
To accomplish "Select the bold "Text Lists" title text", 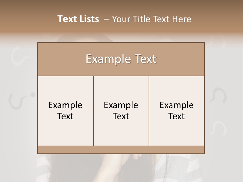I will (x=78, y=19).
